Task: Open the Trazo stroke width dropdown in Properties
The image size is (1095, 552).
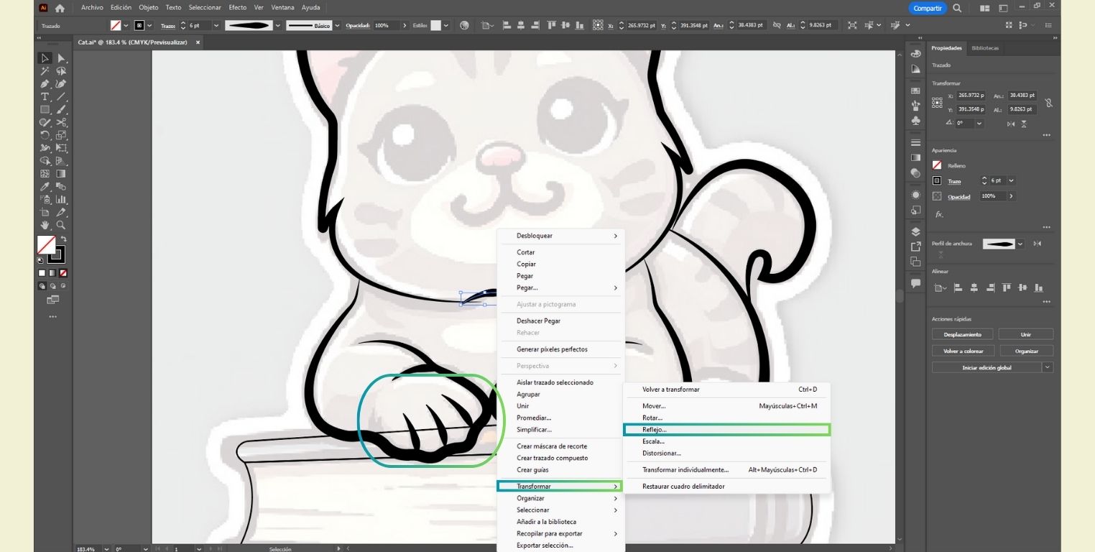Action: pyautogui.click(x=1012, y=180)
